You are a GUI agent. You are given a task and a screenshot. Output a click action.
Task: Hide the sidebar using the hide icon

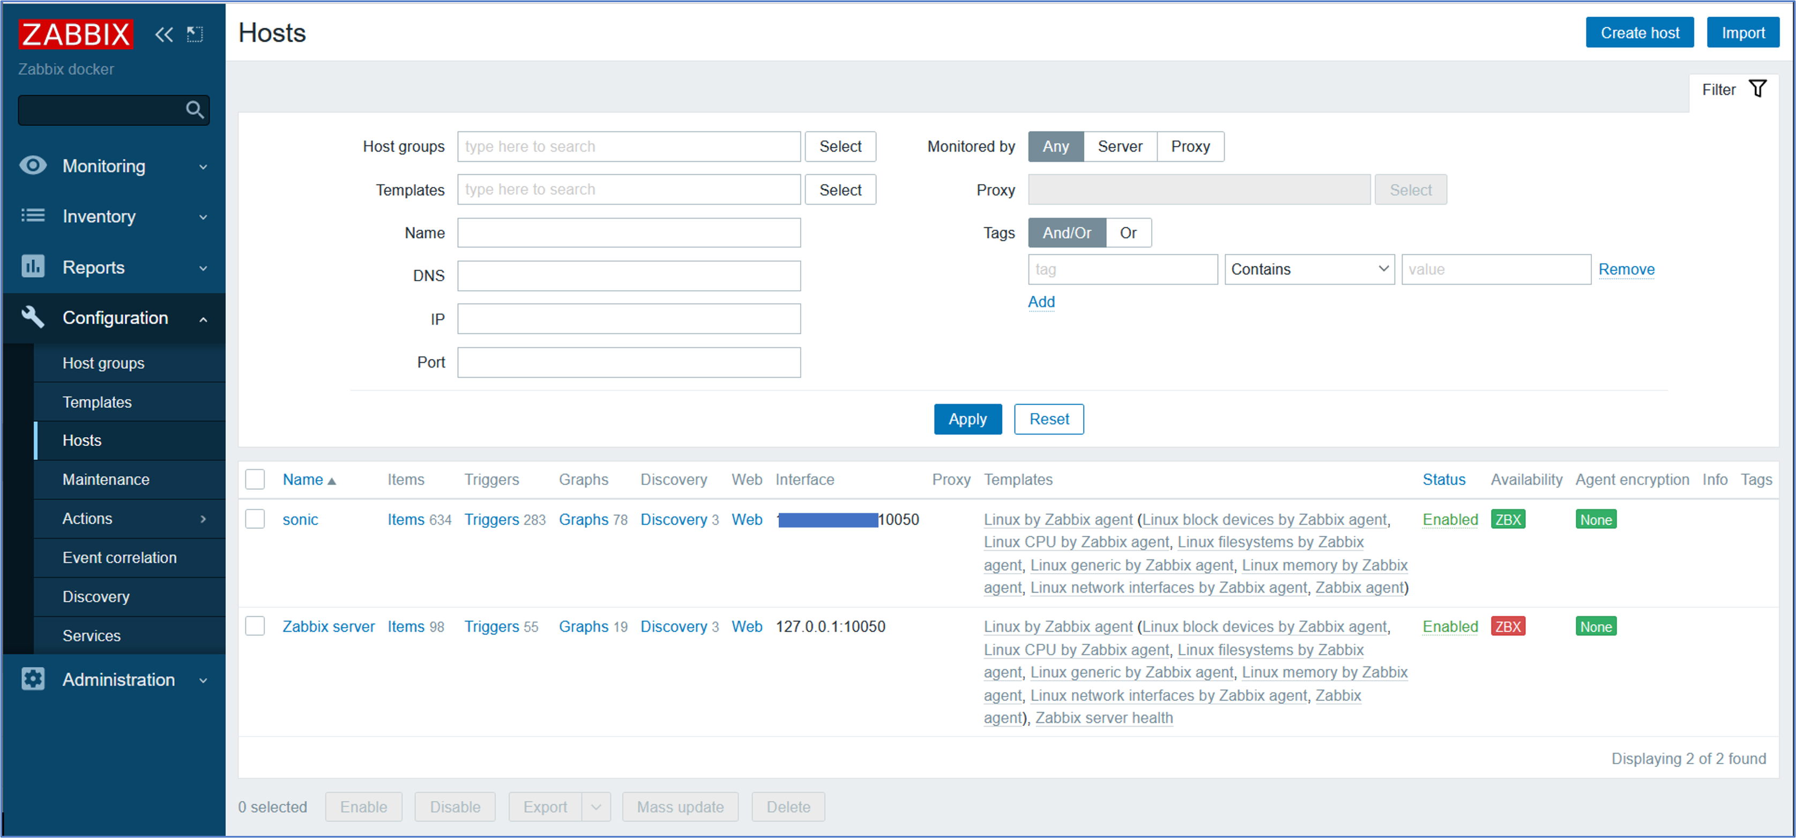(x=195, y=34)
